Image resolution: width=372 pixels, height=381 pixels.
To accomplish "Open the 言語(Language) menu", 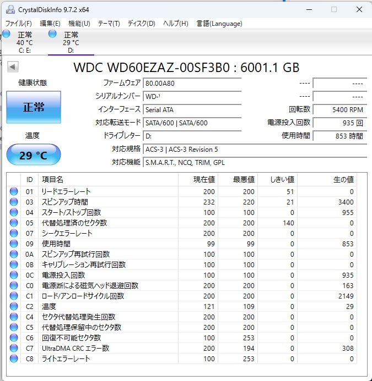I will click(219, 24).
